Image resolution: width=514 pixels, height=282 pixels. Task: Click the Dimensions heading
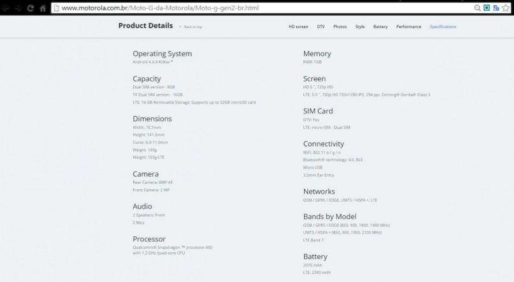pos(152,118)
